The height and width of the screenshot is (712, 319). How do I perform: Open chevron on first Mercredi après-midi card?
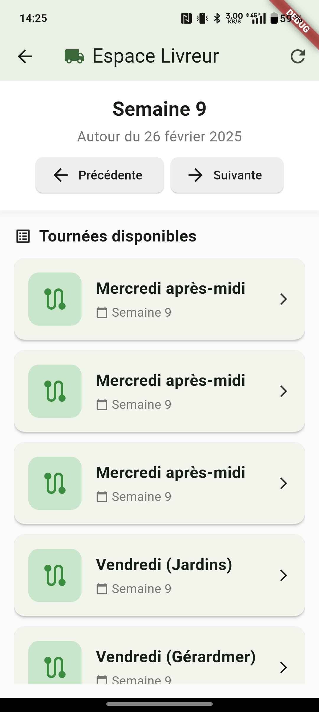[283, 299]
